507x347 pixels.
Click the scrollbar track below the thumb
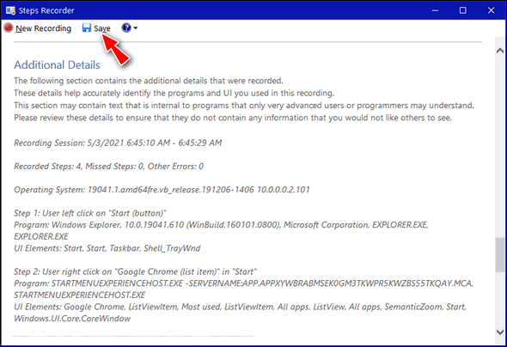pyautogui.click(x=500, y=300)
